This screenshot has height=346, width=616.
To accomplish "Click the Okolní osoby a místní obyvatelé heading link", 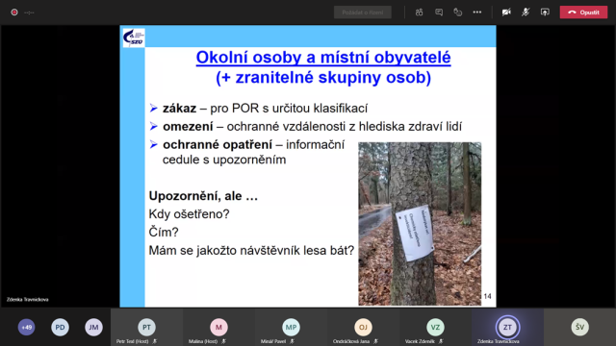I will (323, 58).
